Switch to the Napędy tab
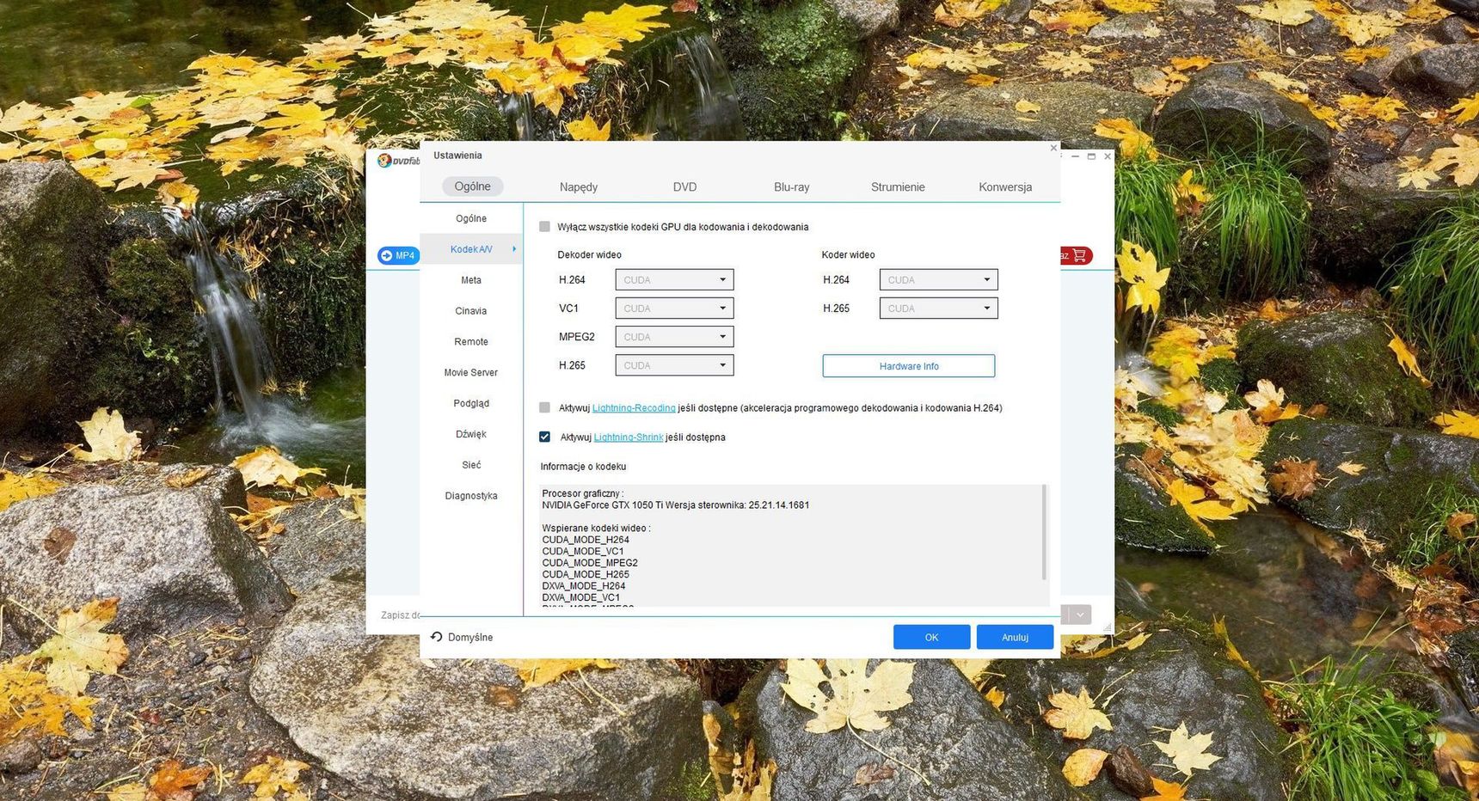The height and width of the screenshot is (801, 1479). (579, 186)
